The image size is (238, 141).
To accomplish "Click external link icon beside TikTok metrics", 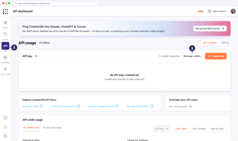I will [152, 106].
